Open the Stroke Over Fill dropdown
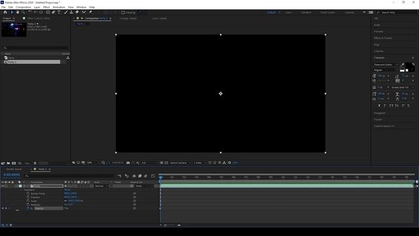This screenshot has height=236, width=419. [402, 87]
